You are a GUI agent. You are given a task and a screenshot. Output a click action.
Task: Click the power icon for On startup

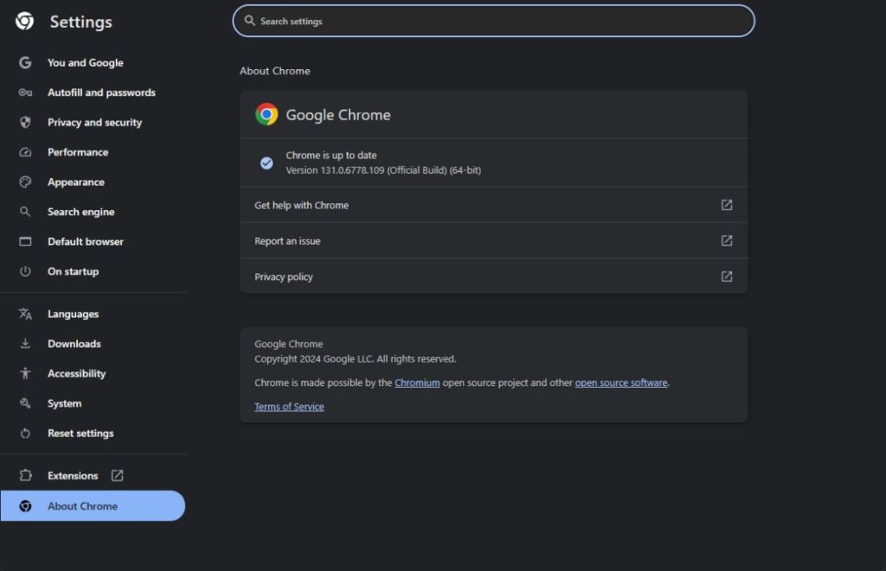pos(25,271)
